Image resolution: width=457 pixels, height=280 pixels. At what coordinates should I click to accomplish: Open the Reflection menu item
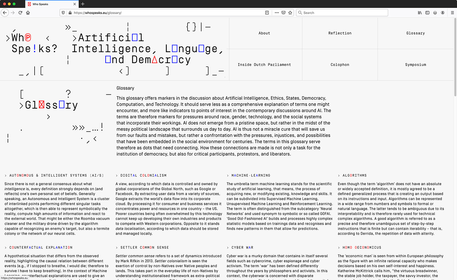340,33
